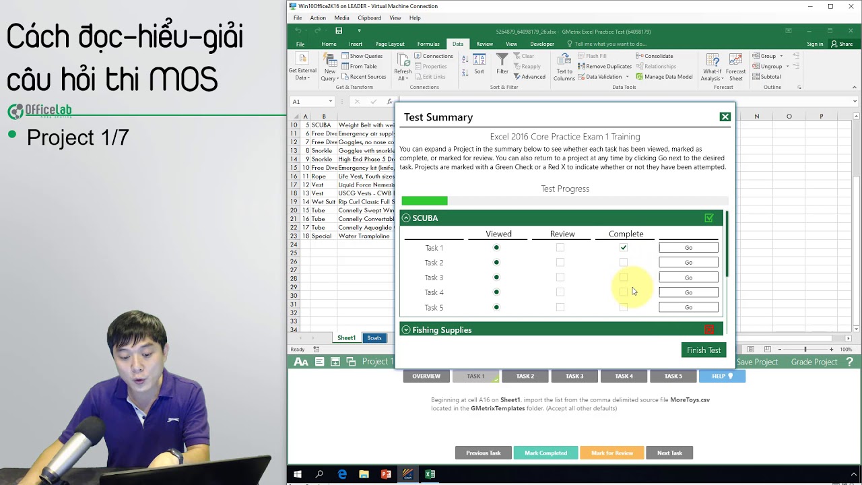Click What-If Analysis icon
Viewport: 862px width, 485px height.
(x=712, y=66)
